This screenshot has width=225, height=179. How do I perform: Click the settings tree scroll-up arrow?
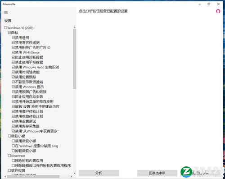[75, 27]
